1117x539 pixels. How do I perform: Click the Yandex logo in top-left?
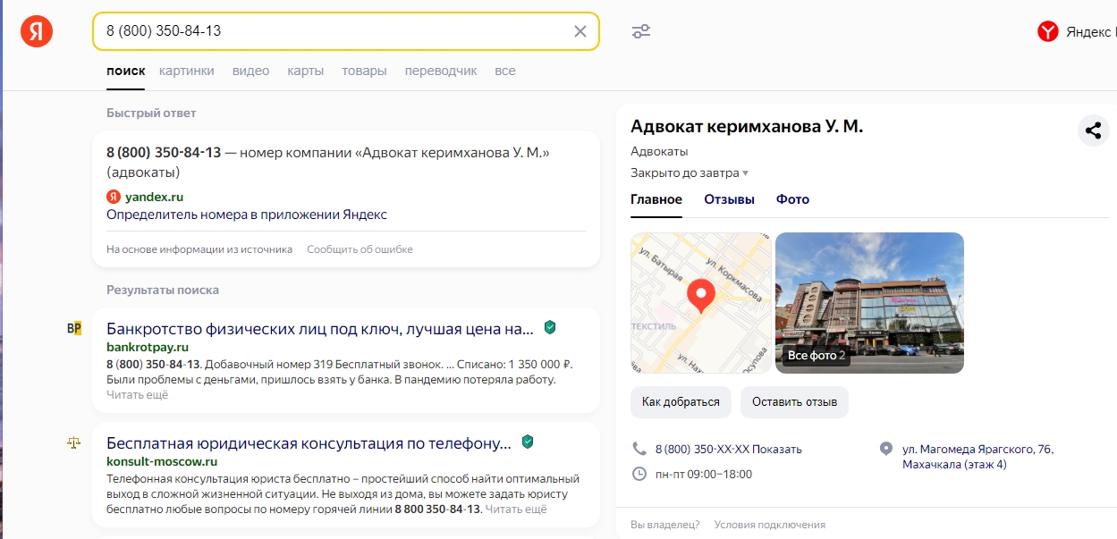click(x=38, y=31)
